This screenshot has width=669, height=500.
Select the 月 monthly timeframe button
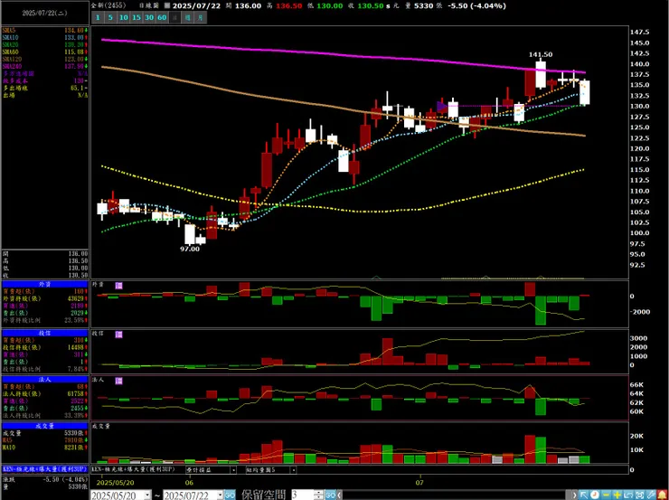point(201,17)
